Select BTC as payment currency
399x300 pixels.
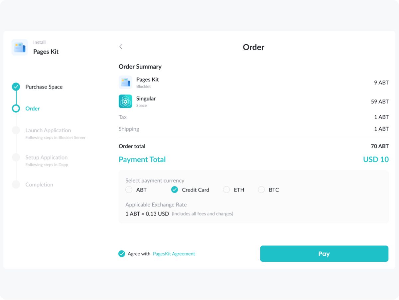click(261, 189)
